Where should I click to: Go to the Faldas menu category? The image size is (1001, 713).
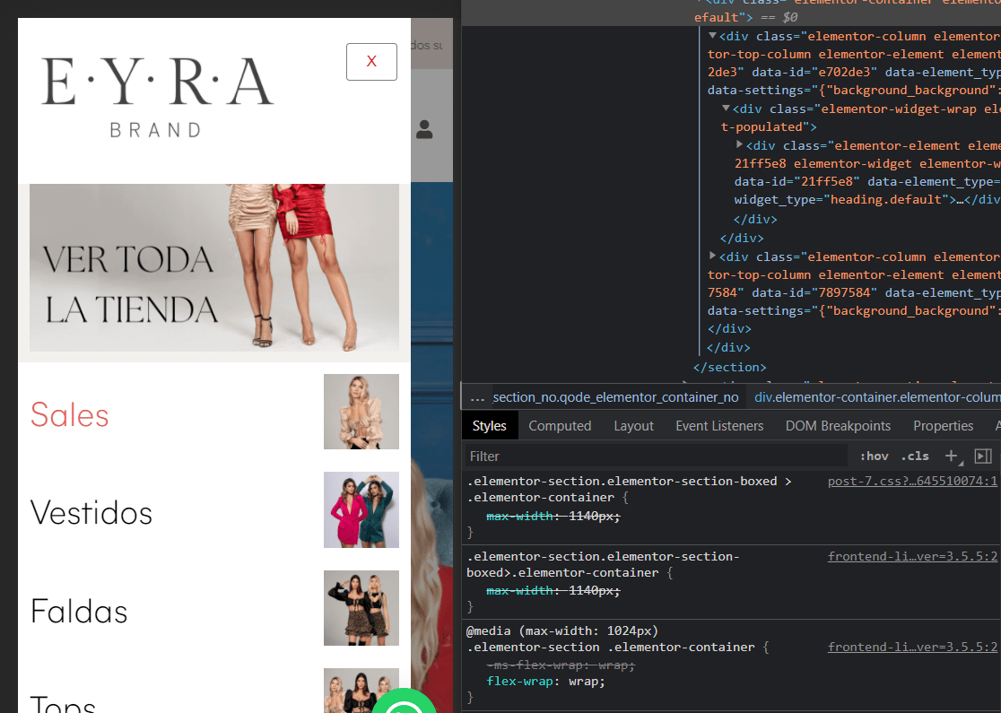(x=79, y=611)
